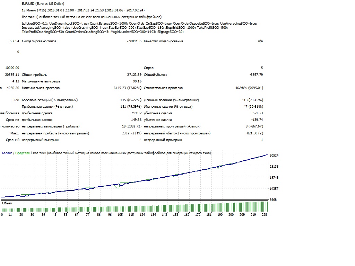Click the 'Длинные позиции (% выигравших)' label
Screen dimensions: 355x266
click(x=171, y=100)
